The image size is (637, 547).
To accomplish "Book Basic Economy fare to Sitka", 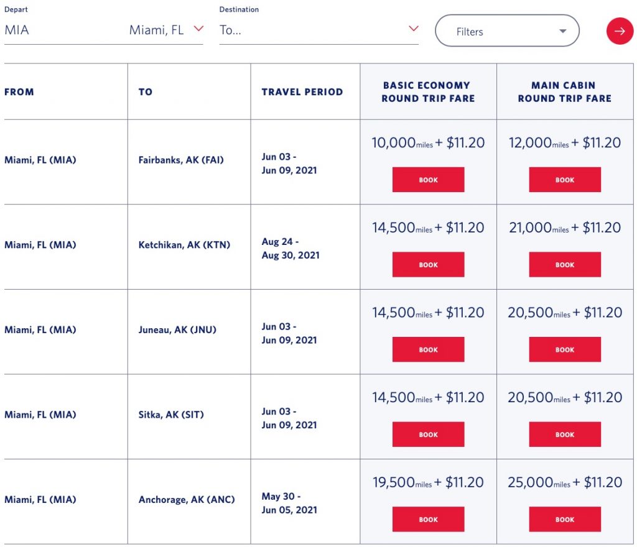I will coord(428,434).
